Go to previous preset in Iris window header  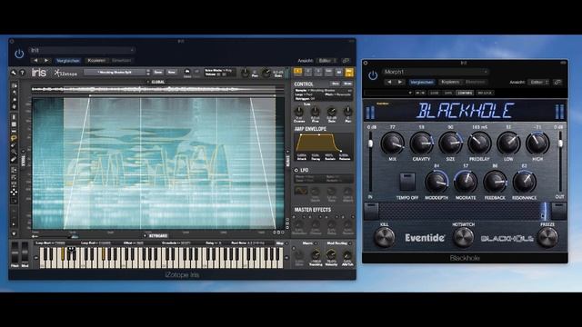[x=35, y=61]
